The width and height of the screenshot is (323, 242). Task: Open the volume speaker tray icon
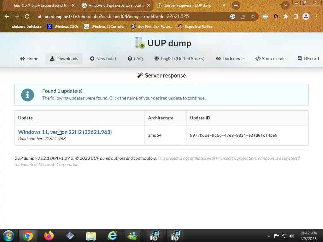pyautogui.click(x=292, y=236)
